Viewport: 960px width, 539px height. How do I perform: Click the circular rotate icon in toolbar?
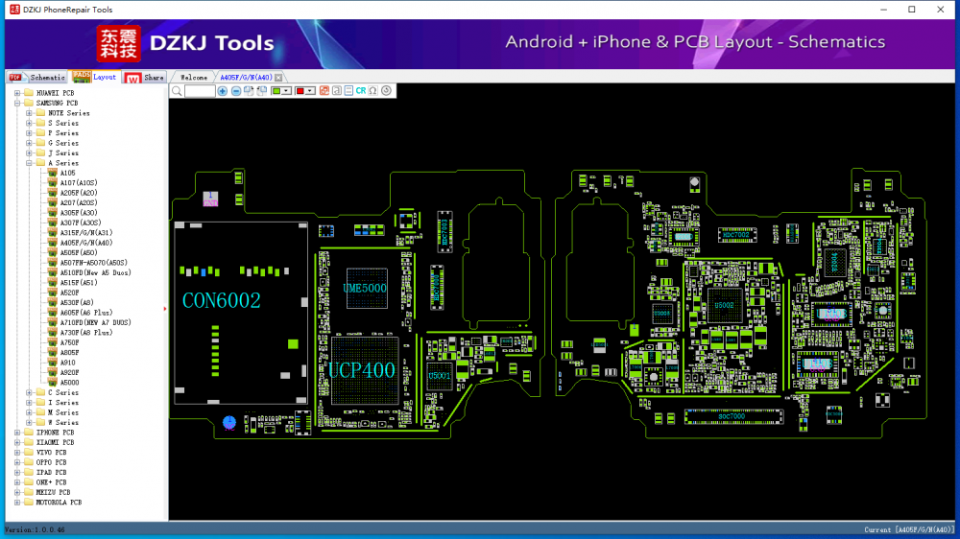(386, 90)
